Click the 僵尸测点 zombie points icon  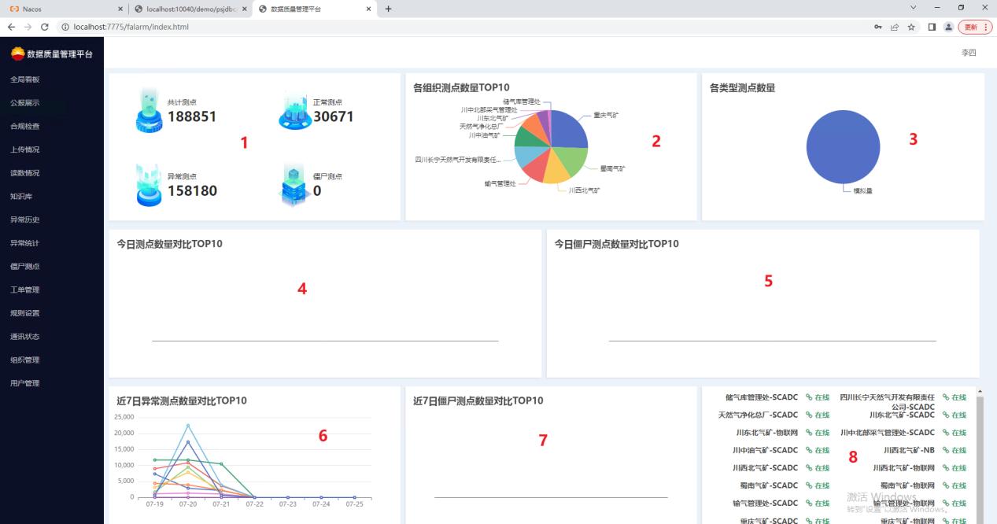[294, 185]
